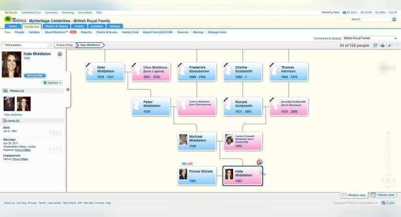
Task: Collapse the side panel using the round handle
Action: [x=68, y=90]
